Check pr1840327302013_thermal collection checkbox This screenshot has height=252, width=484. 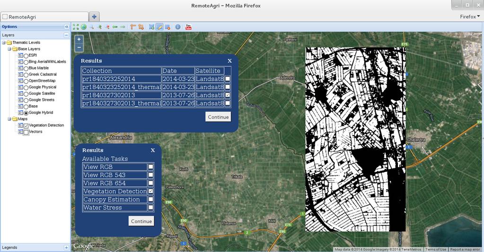[228, 103]
